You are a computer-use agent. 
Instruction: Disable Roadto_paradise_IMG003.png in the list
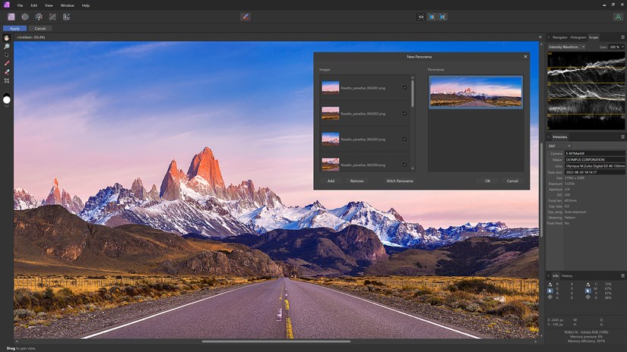point(404,140)
